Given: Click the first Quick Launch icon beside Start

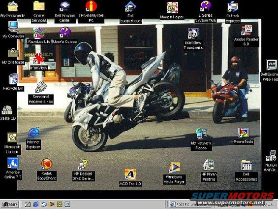Looking at the screenshot, I should point(28,205).
